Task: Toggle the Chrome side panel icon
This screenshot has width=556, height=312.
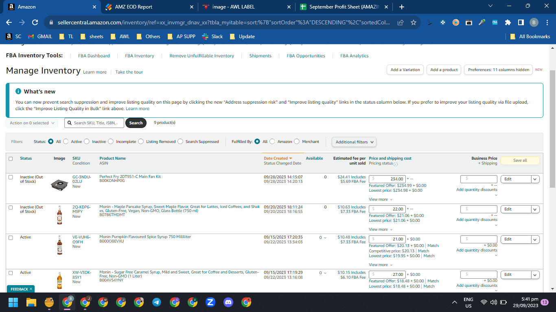Action: click(x=521, y=22)
